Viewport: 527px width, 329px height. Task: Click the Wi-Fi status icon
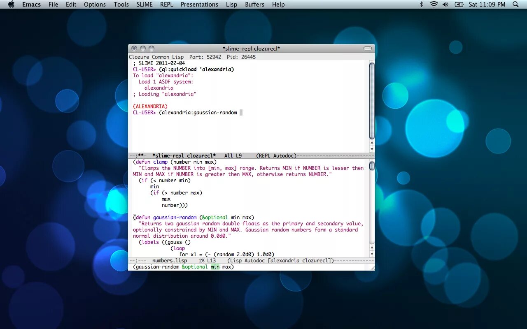click(434, 4)
